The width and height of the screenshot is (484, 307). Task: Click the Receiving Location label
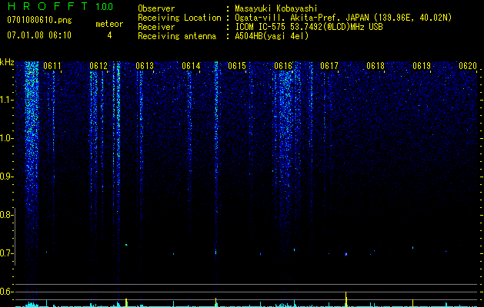point(179,18)
